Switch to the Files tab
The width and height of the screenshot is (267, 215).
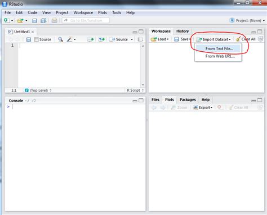coord(155,100)
